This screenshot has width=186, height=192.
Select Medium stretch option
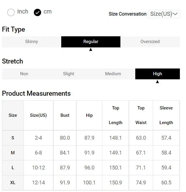(x=113, y=74)
